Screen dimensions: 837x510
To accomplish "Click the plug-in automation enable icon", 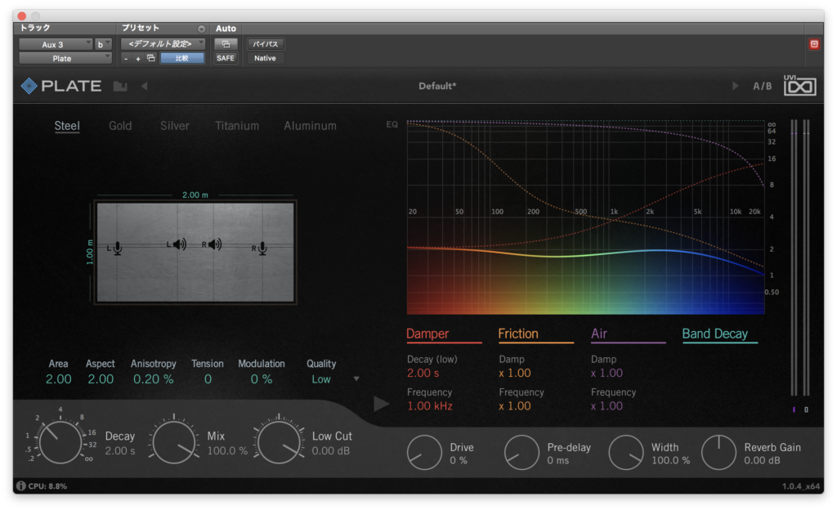I will pyautogui.click(x=226, y=44).
